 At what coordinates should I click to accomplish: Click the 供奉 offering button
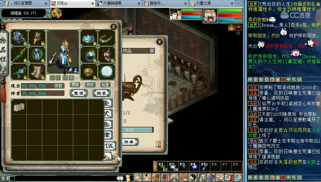(130, 142)
